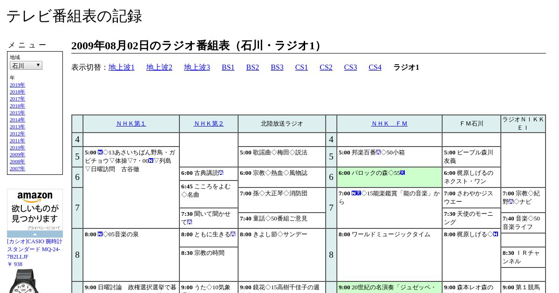Click the 再 icon beside 6:00 古典講読

pos(221,173)
